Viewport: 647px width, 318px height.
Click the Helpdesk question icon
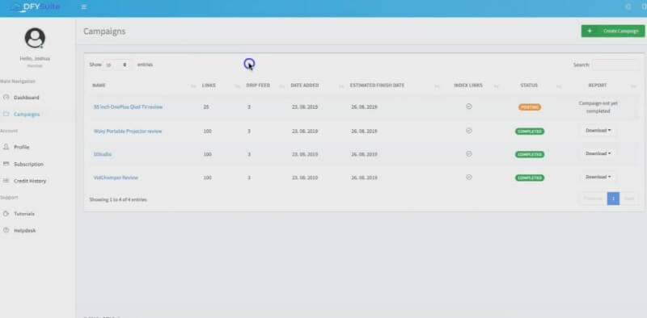6,230
